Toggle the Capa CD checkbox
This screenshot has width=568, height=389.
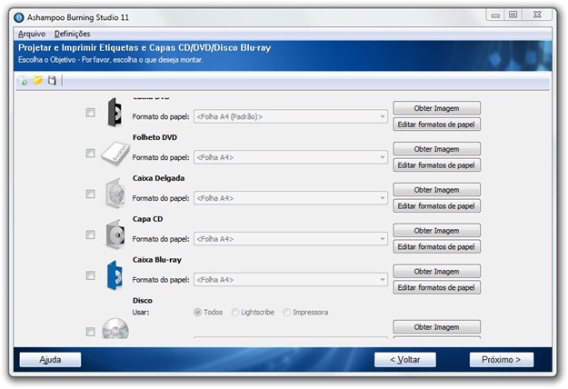90,234
